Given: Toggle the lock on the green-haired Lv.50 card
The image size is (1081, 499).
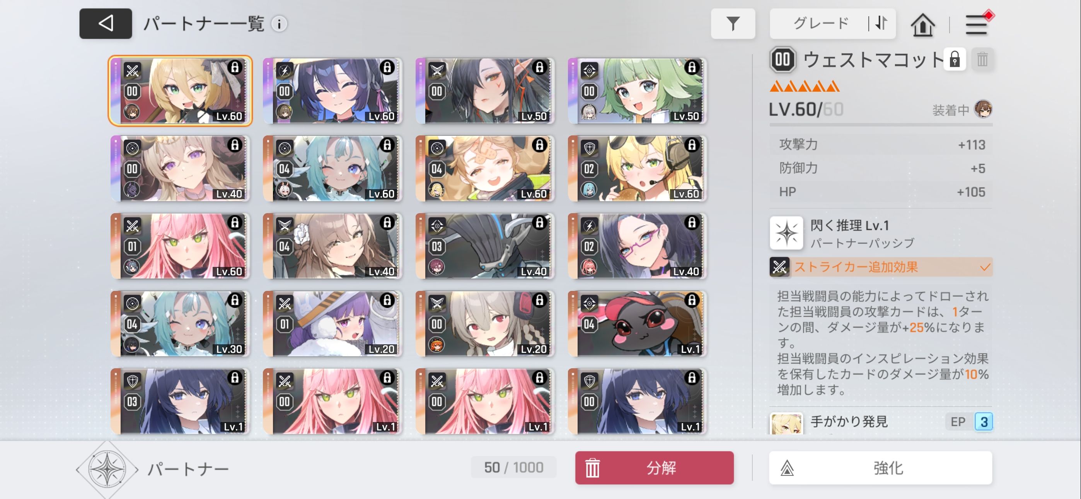Looking at the screenshot, I should [692, 67].
